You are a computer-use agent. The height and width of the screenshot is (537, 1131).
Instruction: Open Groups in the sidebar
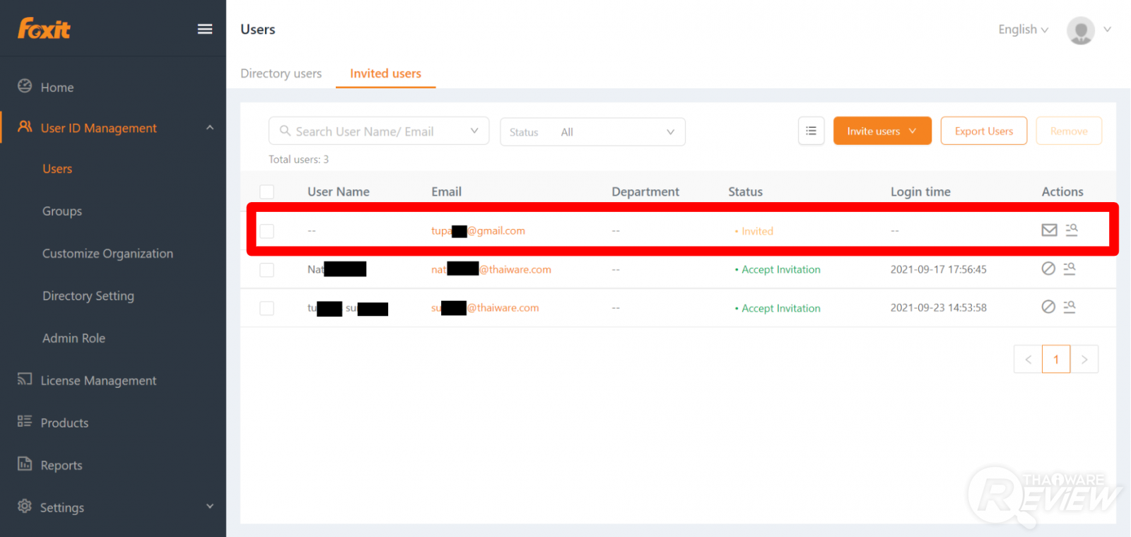pos(62,211)
